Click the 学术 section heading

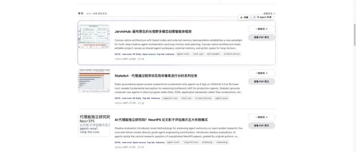click(81, 14)
